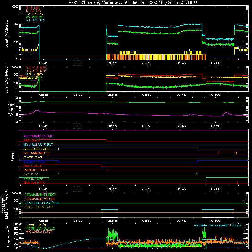
Task: Click the SAA_FLAG label
Action: [31, 166]
